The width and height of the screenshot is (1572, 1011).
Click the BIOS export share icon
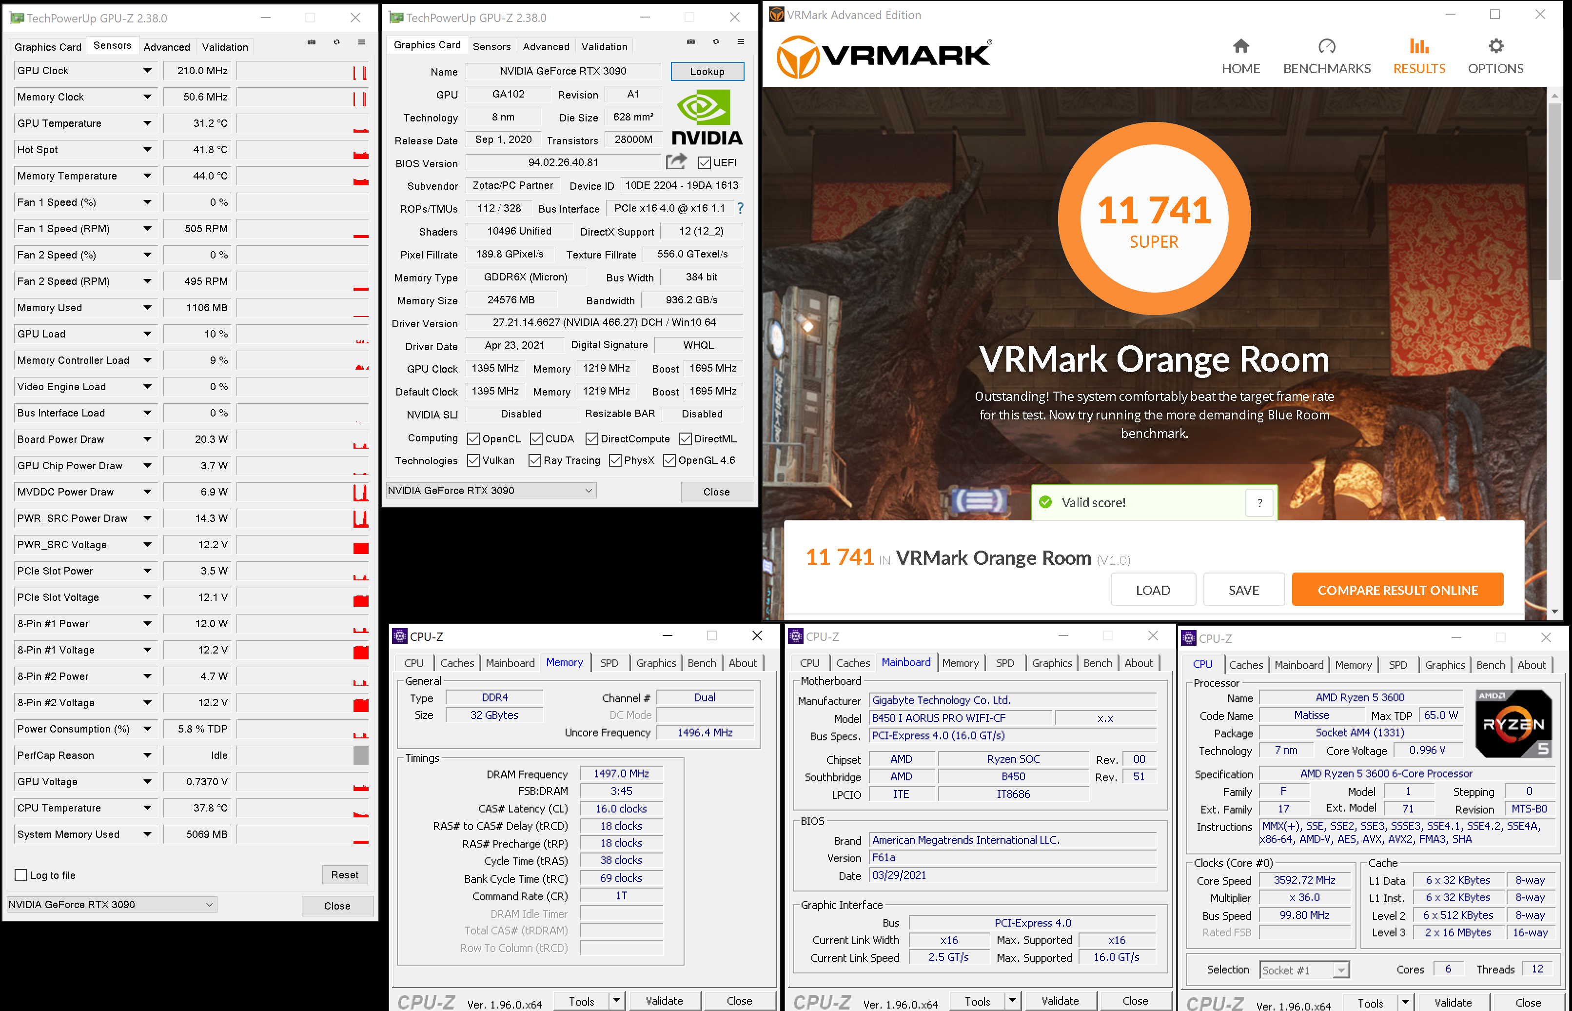point(676,161)
